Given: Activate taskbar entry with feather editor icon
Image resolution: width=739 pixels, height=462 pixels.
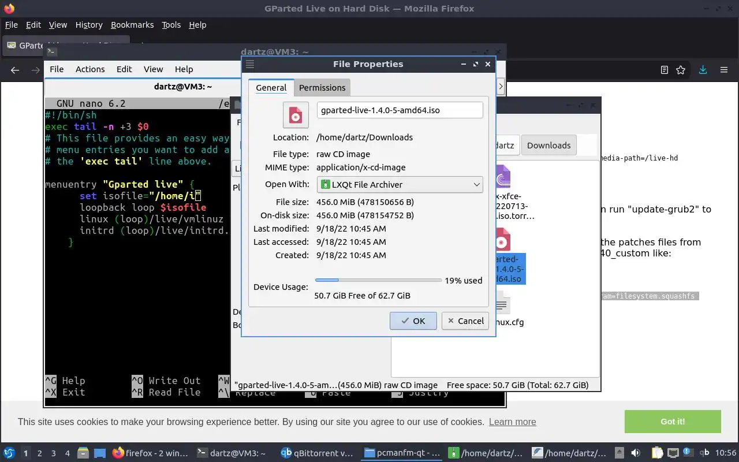Looking at the screenshot, I should (x=569, y=453).
